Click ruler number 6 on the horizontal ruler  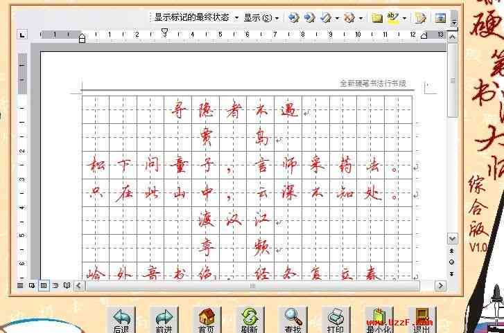pyautogui.click(x=247, y=35)
